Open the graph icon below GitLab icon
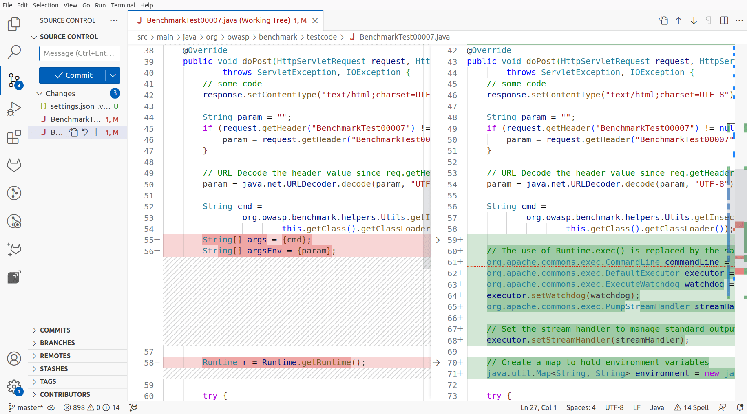 (14, 193)
